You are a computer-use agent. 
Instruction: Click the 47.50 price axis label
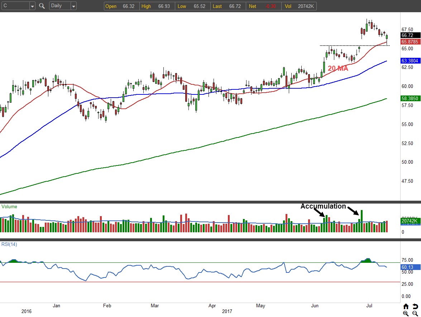pyautogui.click(x=407, y=181)
